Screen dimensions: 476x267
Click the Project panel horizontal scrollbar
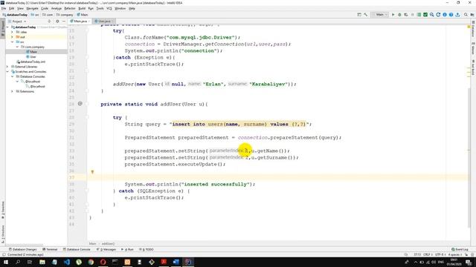[x=25, y=245]
